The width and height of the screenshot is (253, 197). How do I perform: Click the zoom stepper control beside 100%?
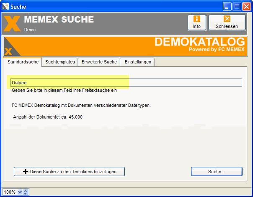(x=26, y=192)
